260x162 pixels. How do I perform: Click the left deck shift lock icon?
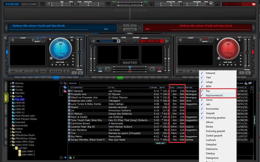click(x=38, y=39)
